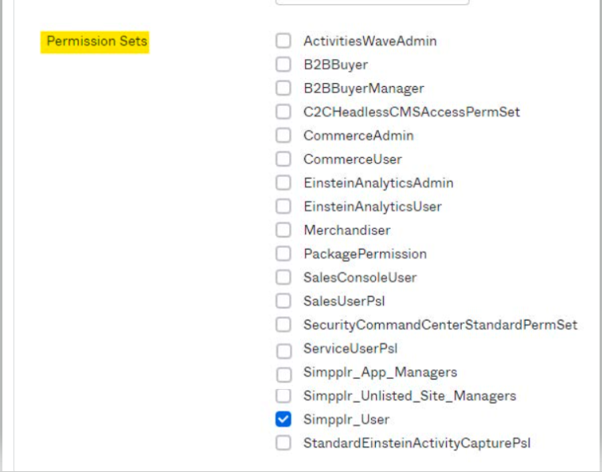Check the StandardEinsteinActivityCapturePsl checkbox

(283, 443)
